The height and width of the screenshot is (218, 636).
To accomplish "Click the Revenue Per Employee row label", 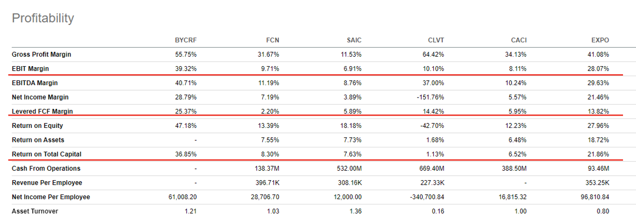I will pyautogui.click(x=47, y=183).
